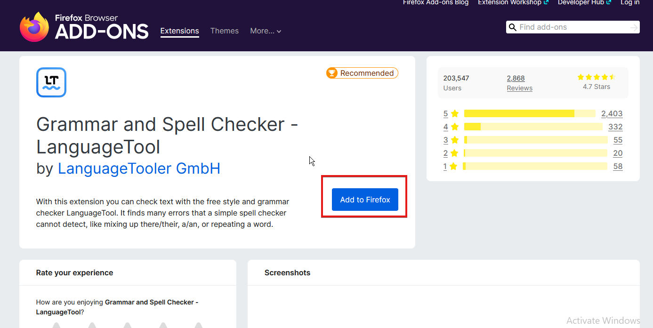Click the Recommended trophy badge

[362, 73]
